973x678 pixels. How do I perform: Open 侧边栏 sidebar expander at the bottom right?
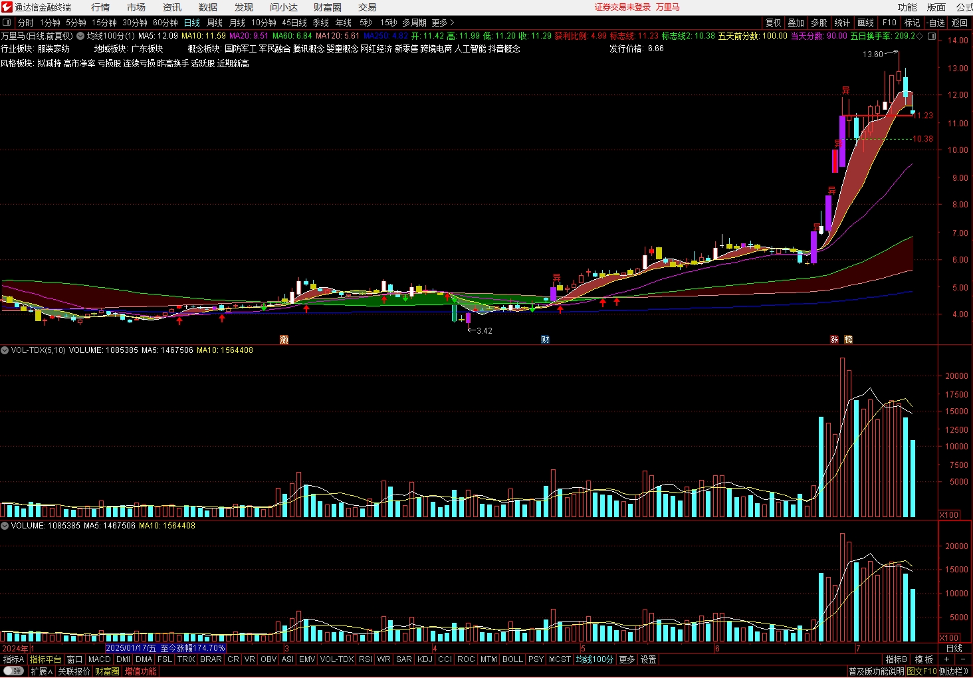pyautogui.click(x=955, y=671)
